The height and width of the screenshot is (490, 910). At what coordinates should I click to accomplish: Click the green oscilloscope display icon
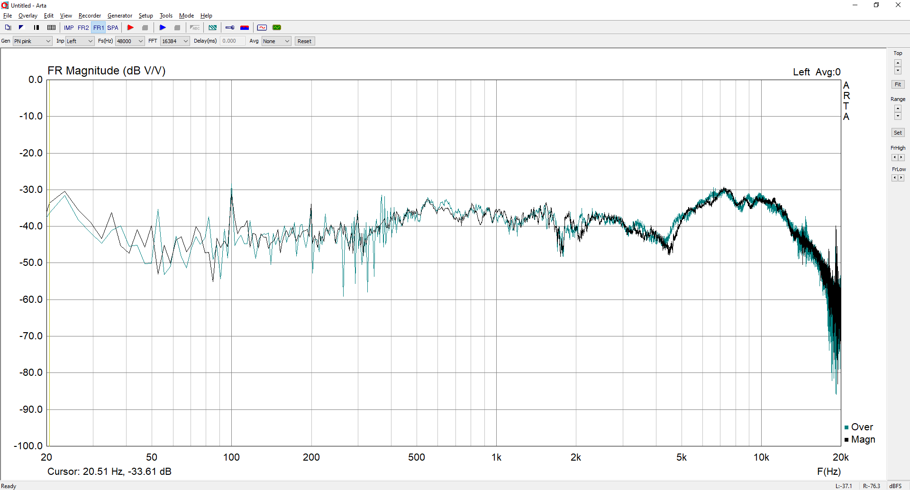[277, 27]
